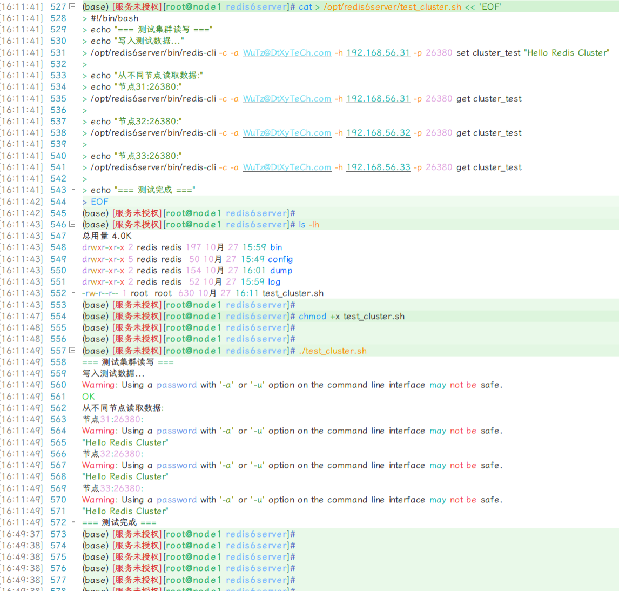The height and width of the screenshot is (591, 619).
Task: Open the WuTz@DtXyTeCh.com link on line 531
Action: click(x=287, y=53)
